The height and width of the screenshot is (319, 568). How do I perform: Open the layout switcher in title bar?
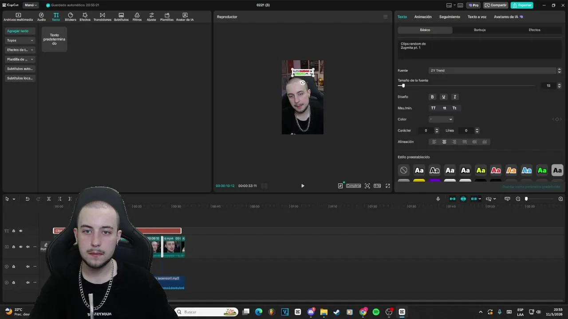[452, 5]
